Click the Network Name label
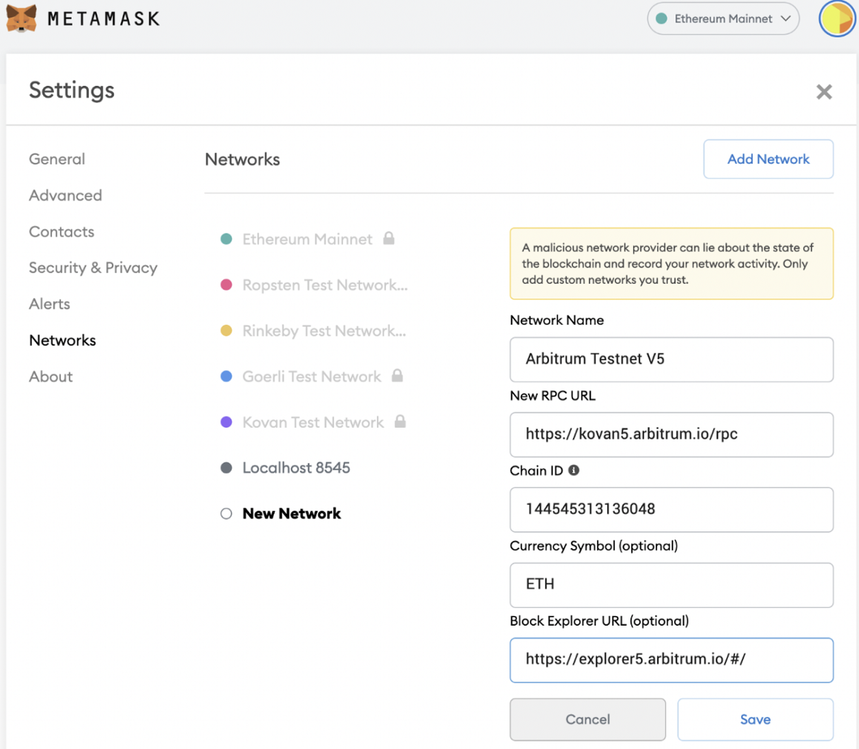 (x=557, y=320)
